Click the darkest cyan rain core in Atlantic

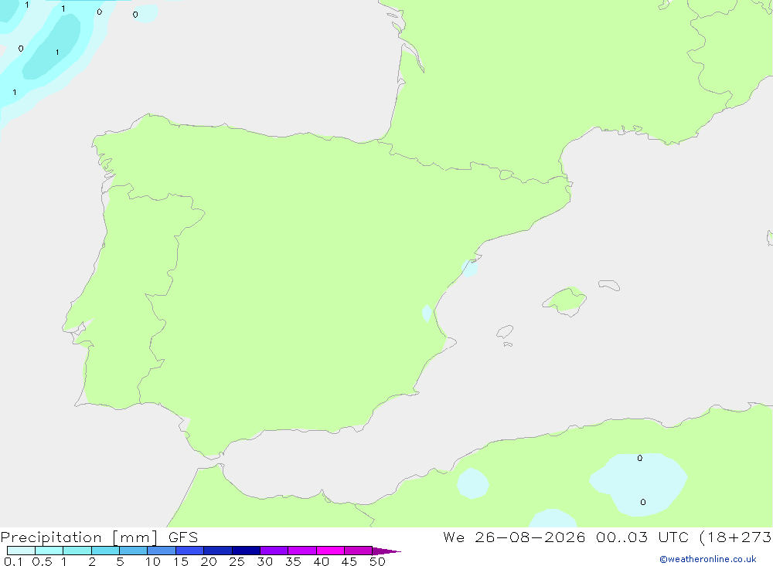52,46
